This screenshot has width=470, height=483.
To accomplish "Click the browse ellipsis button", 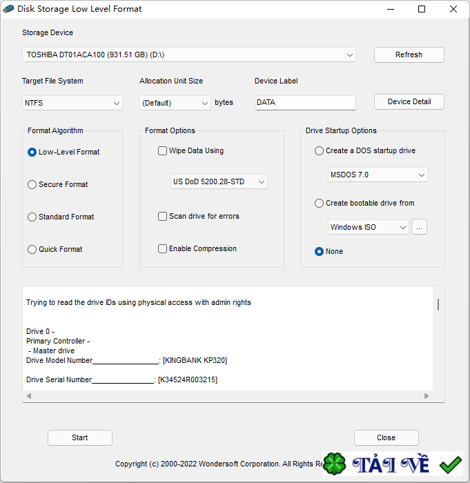I will [419, 227].
